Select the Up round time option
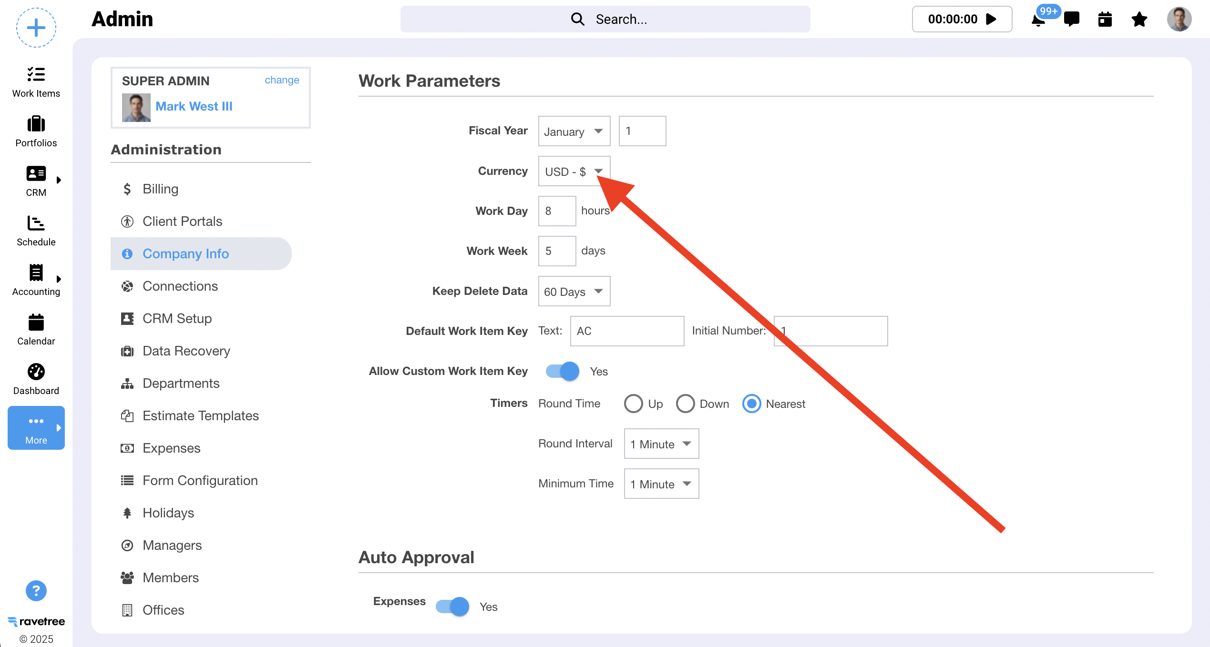The width and height of the screenshot is (1210, 647). pos(634,404)
